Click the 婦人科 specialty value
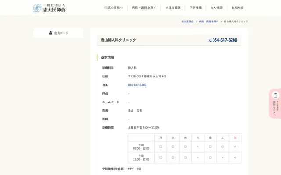The image size is (281, 175). [x=132, y=68]
